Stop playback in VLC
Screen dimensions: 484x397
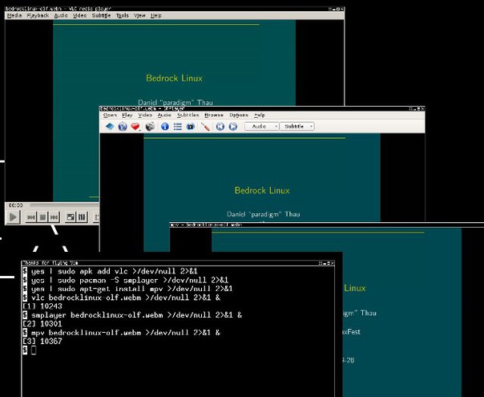[44, 217]
